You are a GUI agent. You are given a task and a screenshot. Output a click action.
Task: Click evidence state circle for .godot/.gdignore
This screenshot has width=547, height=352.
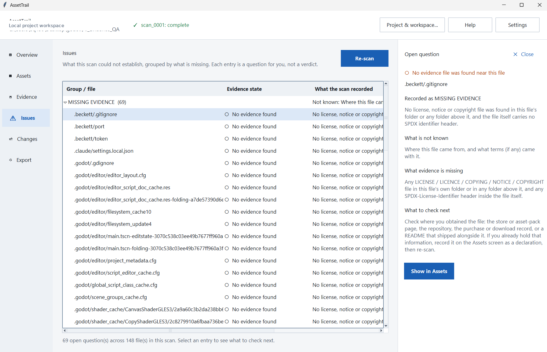coord(227,163)
